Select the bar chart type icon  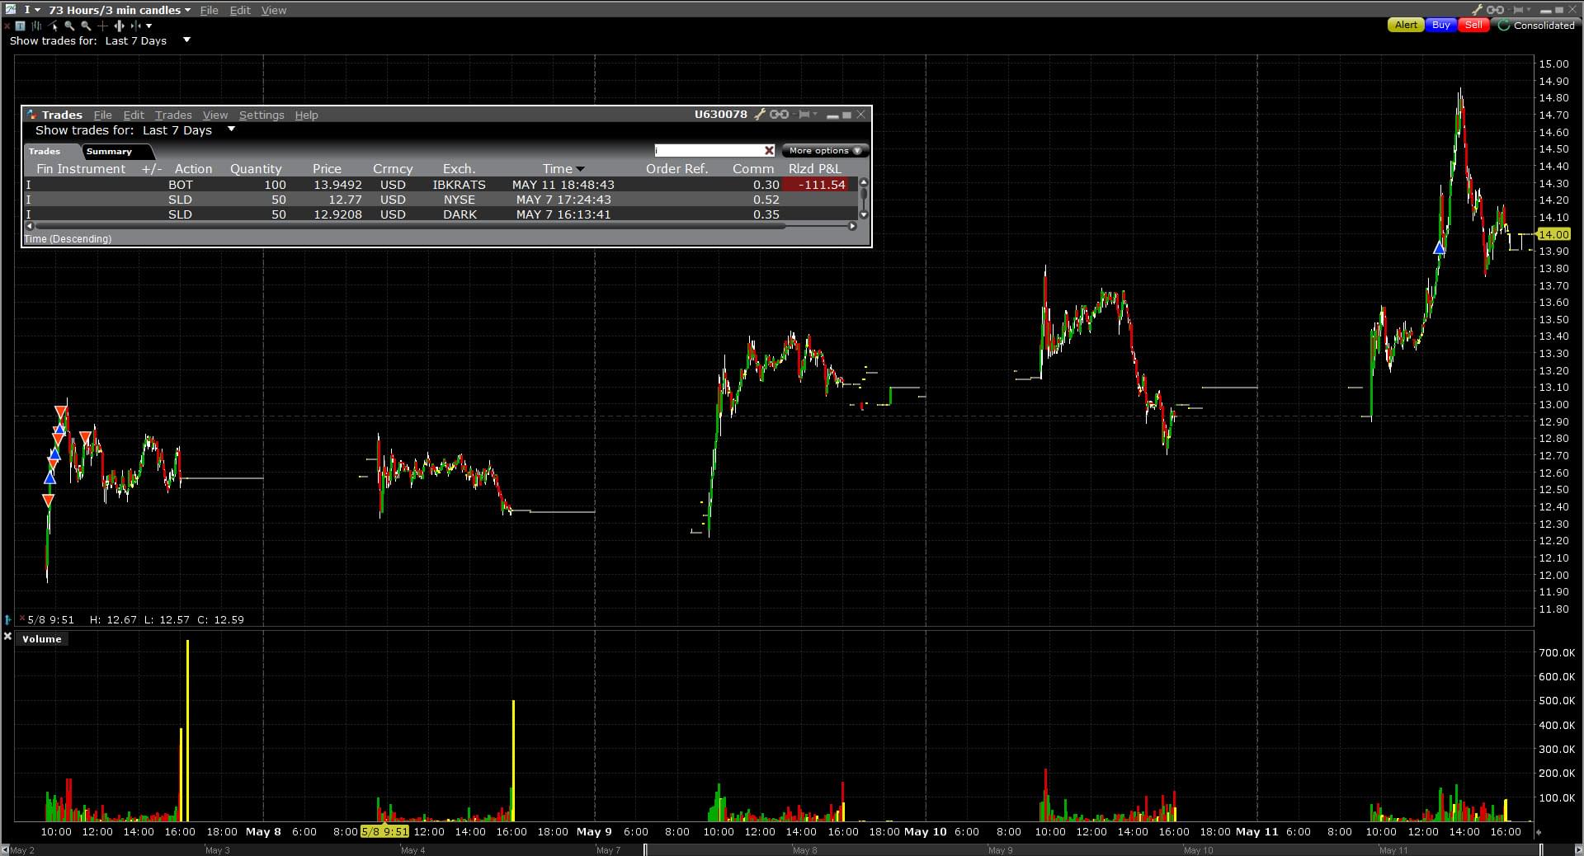[x=36, y=26]
